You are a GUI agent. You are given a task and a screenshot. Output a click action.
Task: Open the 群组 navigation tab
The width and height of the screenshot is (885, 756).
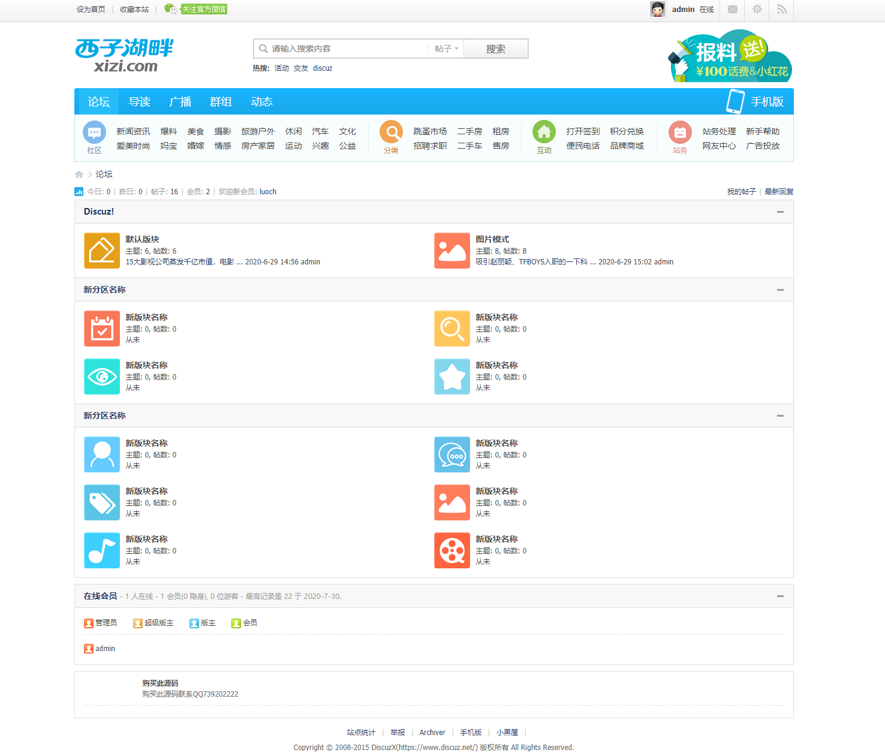pos(221,102)
